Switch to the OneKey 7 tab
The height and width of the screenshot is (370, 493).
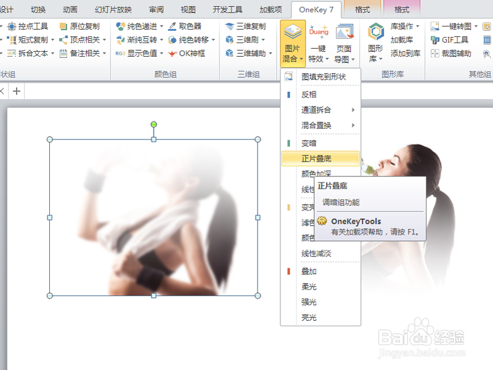click(316, 10)
